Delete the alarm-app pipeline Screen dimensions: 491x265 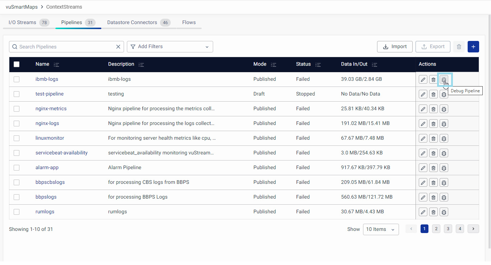point(433,168)
